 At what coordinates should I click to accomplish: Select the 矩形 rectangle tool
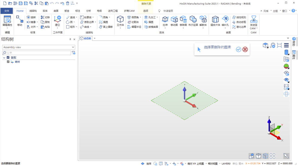coord(71,27)
